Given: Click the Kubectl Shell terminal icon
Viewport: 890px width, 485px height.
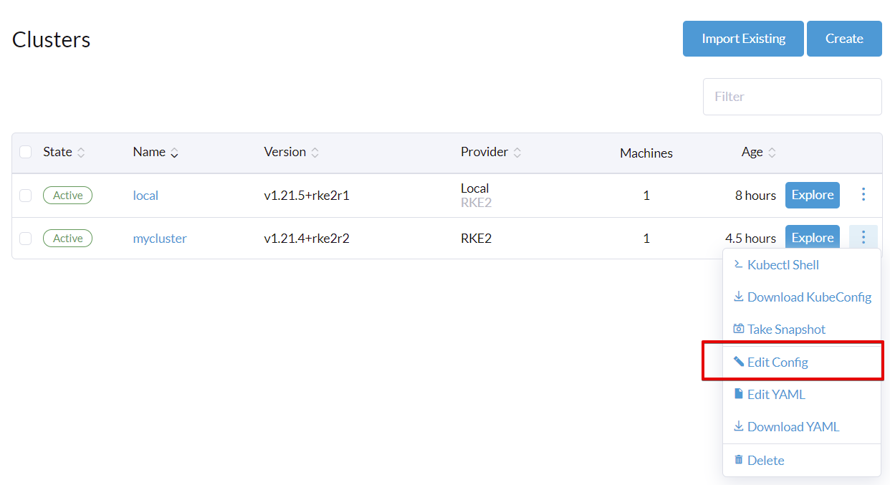Looking at the screenshot, I should coord(739,264).
